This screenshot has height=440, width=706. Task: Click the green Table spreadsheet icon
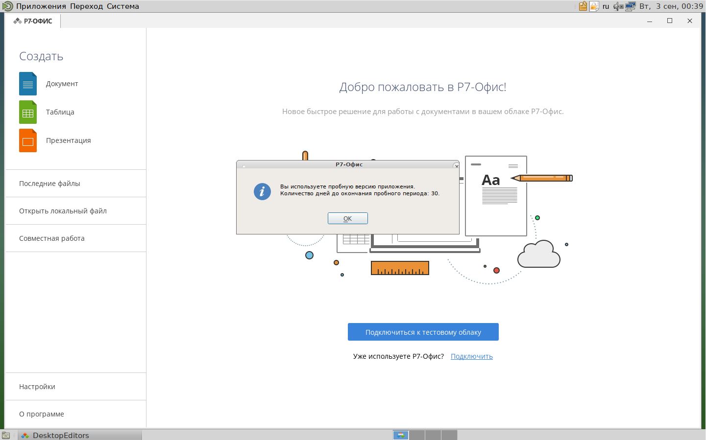[x=28, y=112]
